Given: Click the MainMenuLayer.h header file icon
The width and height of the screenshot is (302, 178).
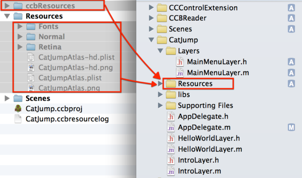Looking at the screenshot, I should (180, 62).
